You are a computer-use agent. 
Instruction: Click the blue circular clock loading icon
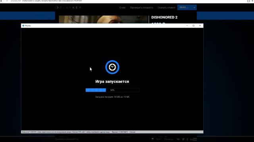coord(112,67)
